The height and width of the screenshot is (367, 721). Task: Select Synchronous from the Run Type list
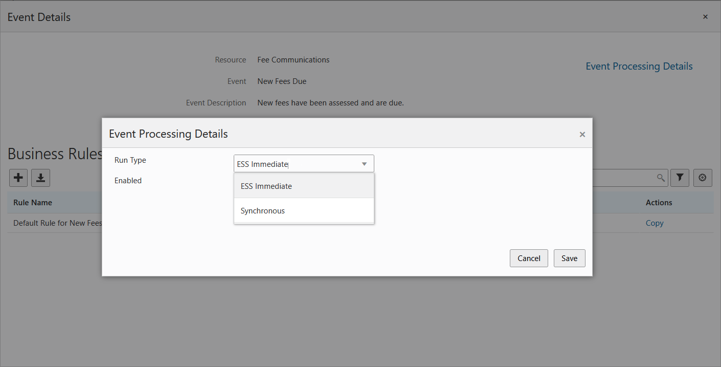tap(262, 210)
